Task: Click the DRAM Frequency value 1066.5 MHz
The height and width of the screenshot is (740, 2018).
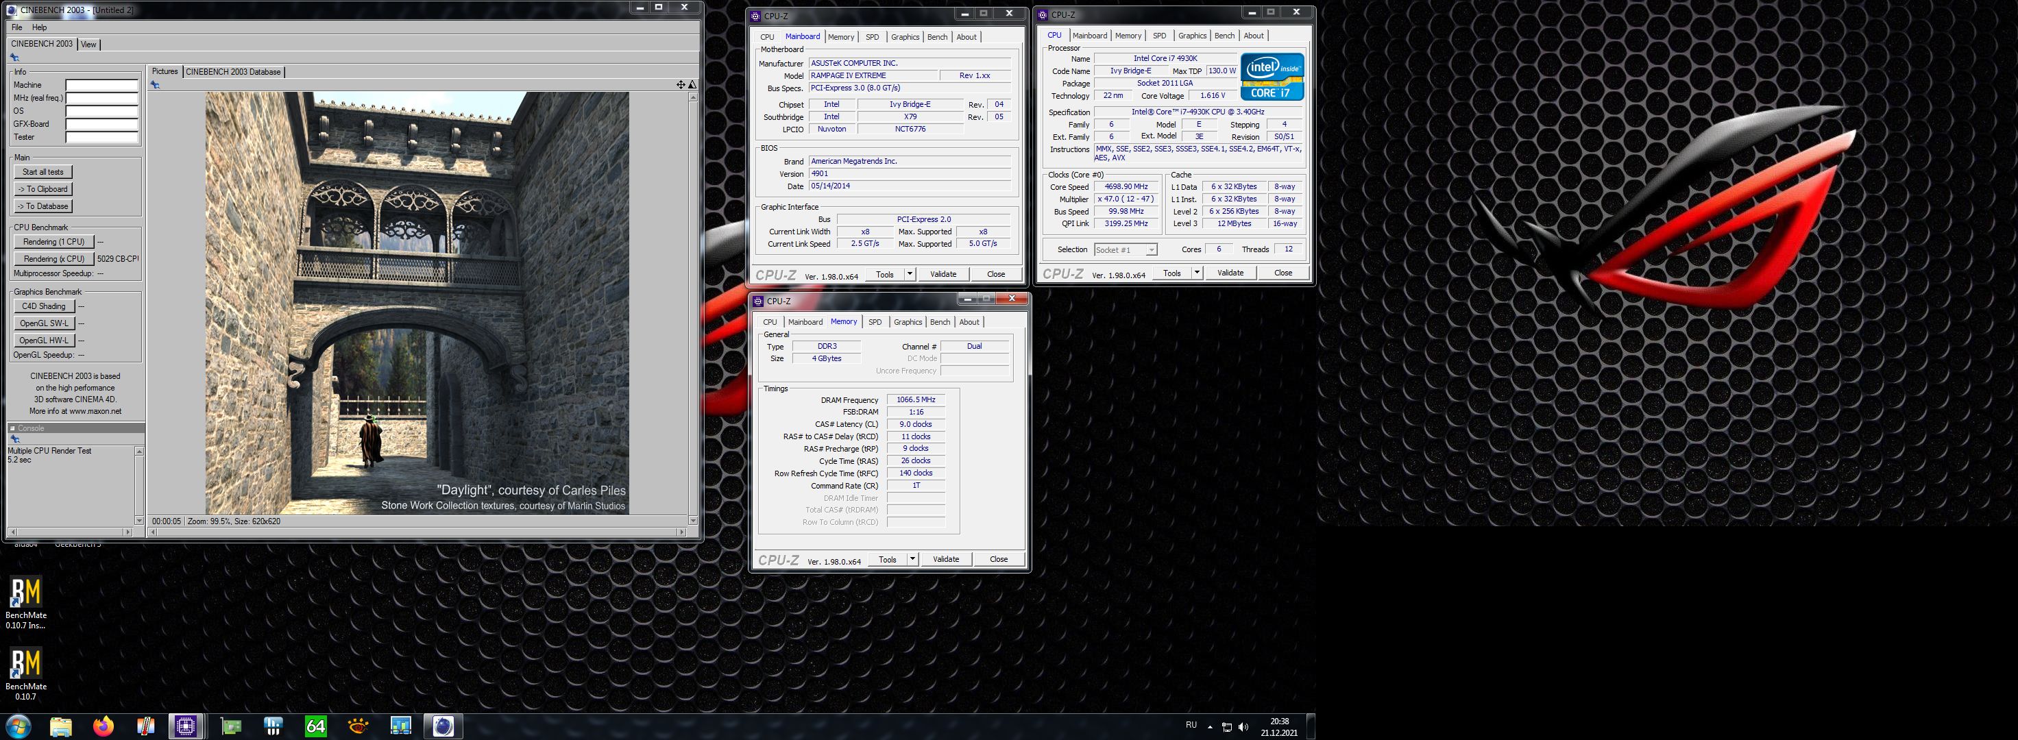Action: 916,400
